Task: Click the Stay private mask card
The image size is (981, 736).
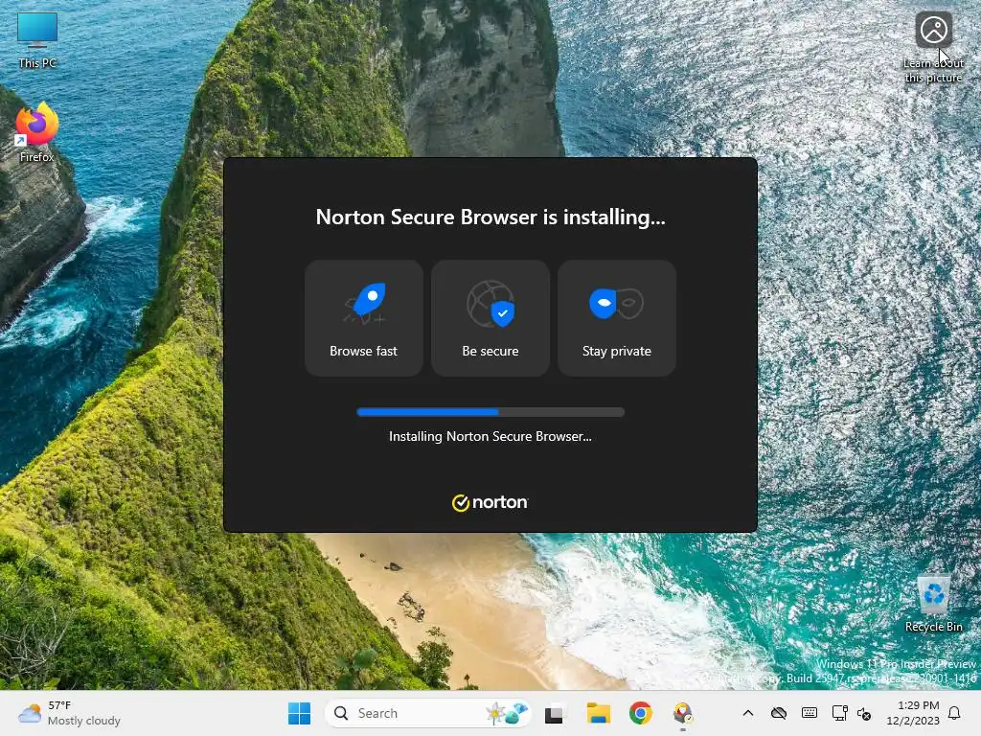Action: 616,318
